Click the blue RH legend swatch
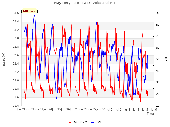Screen dimensions: 170x127 (93, 122)
